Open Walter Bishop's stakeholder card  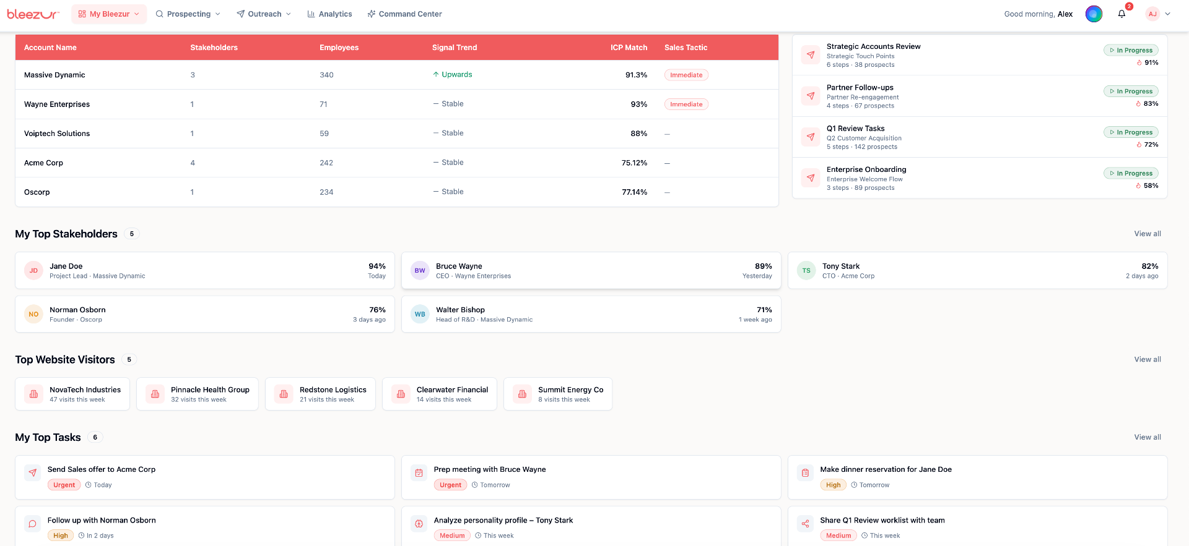(x=591, y=314)
